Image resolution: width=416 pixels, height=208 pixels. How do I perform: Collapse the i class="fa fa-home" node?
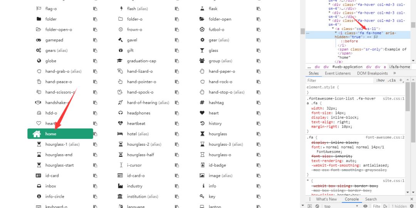coord(335,33)
